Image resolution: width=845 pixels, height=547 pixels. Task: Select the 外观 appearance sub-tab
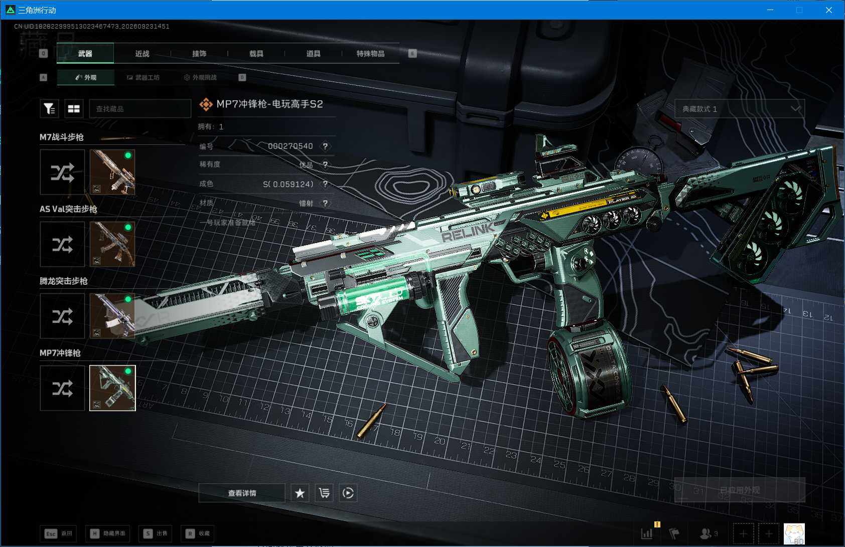(x=86, y=77)
